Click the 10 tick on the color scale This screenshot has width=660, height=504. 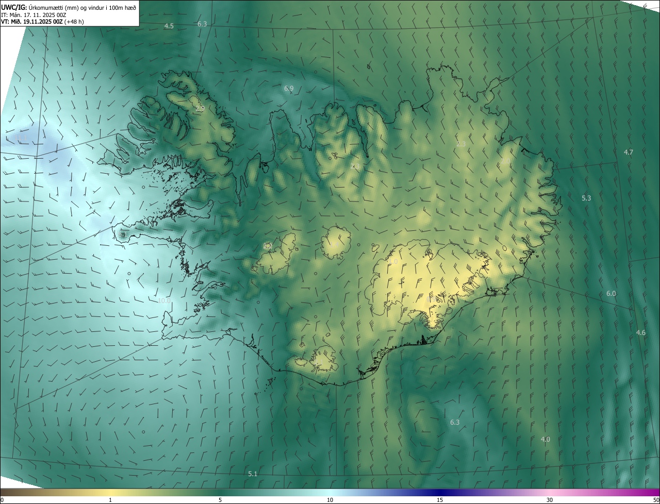coord(330,500)
